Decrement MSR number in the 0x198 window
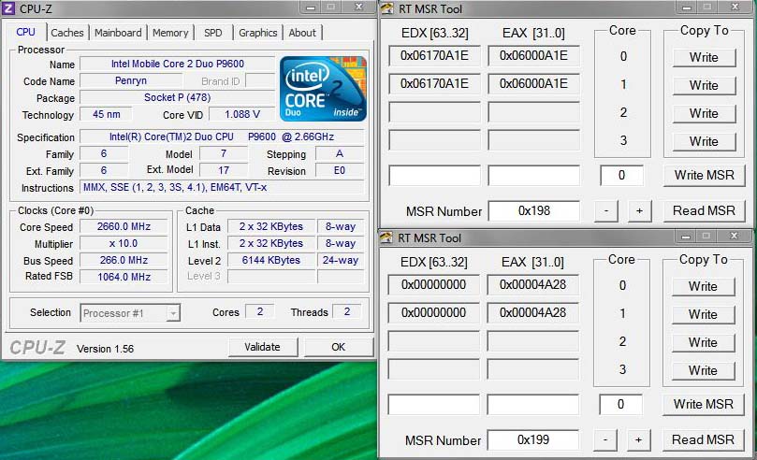The height and width of the screenshot is (460, 757). pos(606,210)
